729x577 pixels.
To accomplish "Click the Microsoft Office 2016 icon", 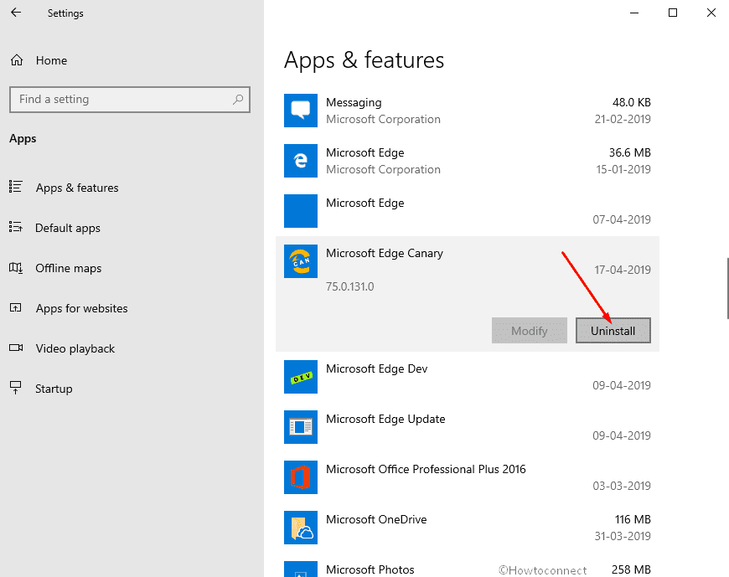I will point(301,477).
